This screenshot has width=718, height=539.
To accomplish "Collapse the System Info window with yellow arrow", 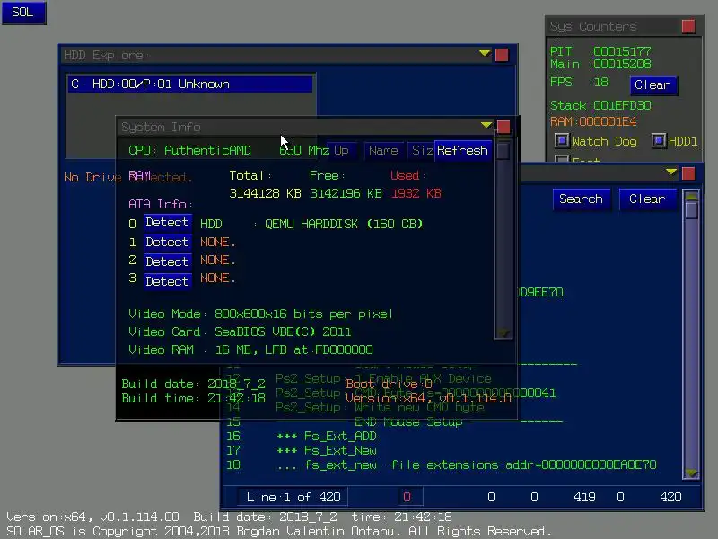I will coord(486,125).
